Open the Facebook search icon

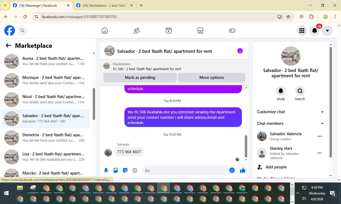pyautogui.click(x=22, y=31)
